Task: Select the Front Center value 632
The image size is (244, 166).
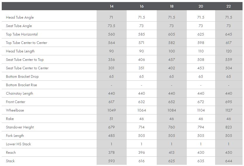Action: (x=142, y=102)
